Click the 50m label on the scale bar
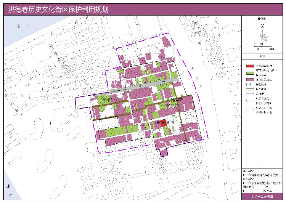Screen dimensions: 286x202 click(x=271, y=49)
